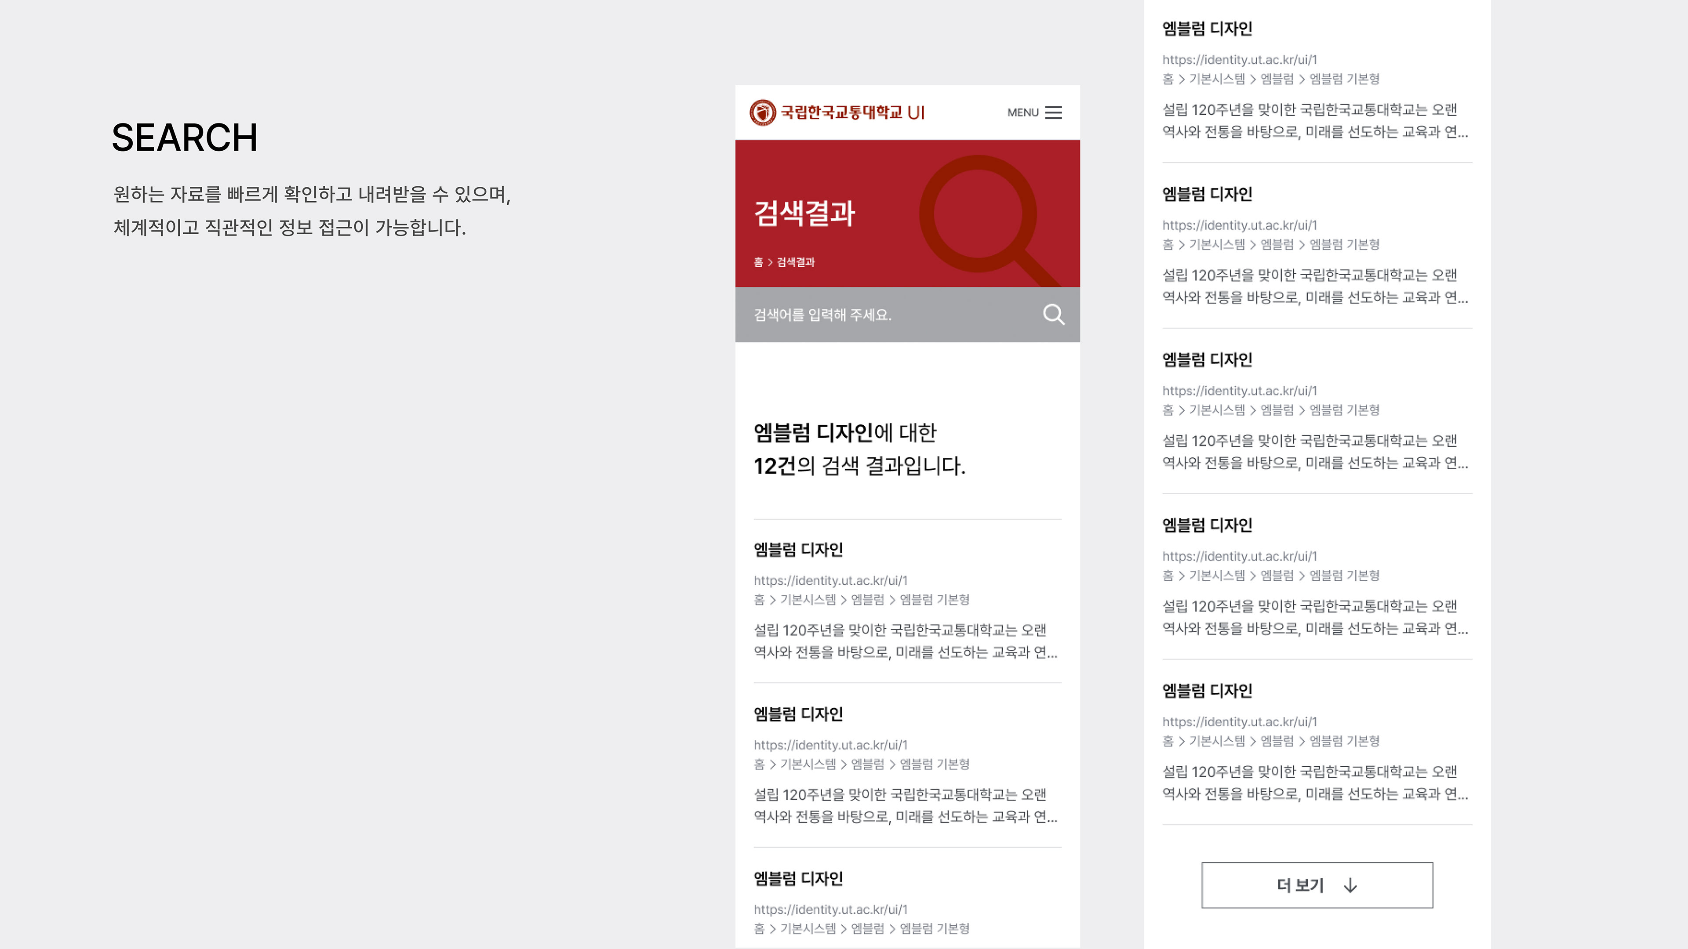Open third 엠블럼 디자인 result title in phone
This screenshot has height=949, width=1688.
pos(798,878)
